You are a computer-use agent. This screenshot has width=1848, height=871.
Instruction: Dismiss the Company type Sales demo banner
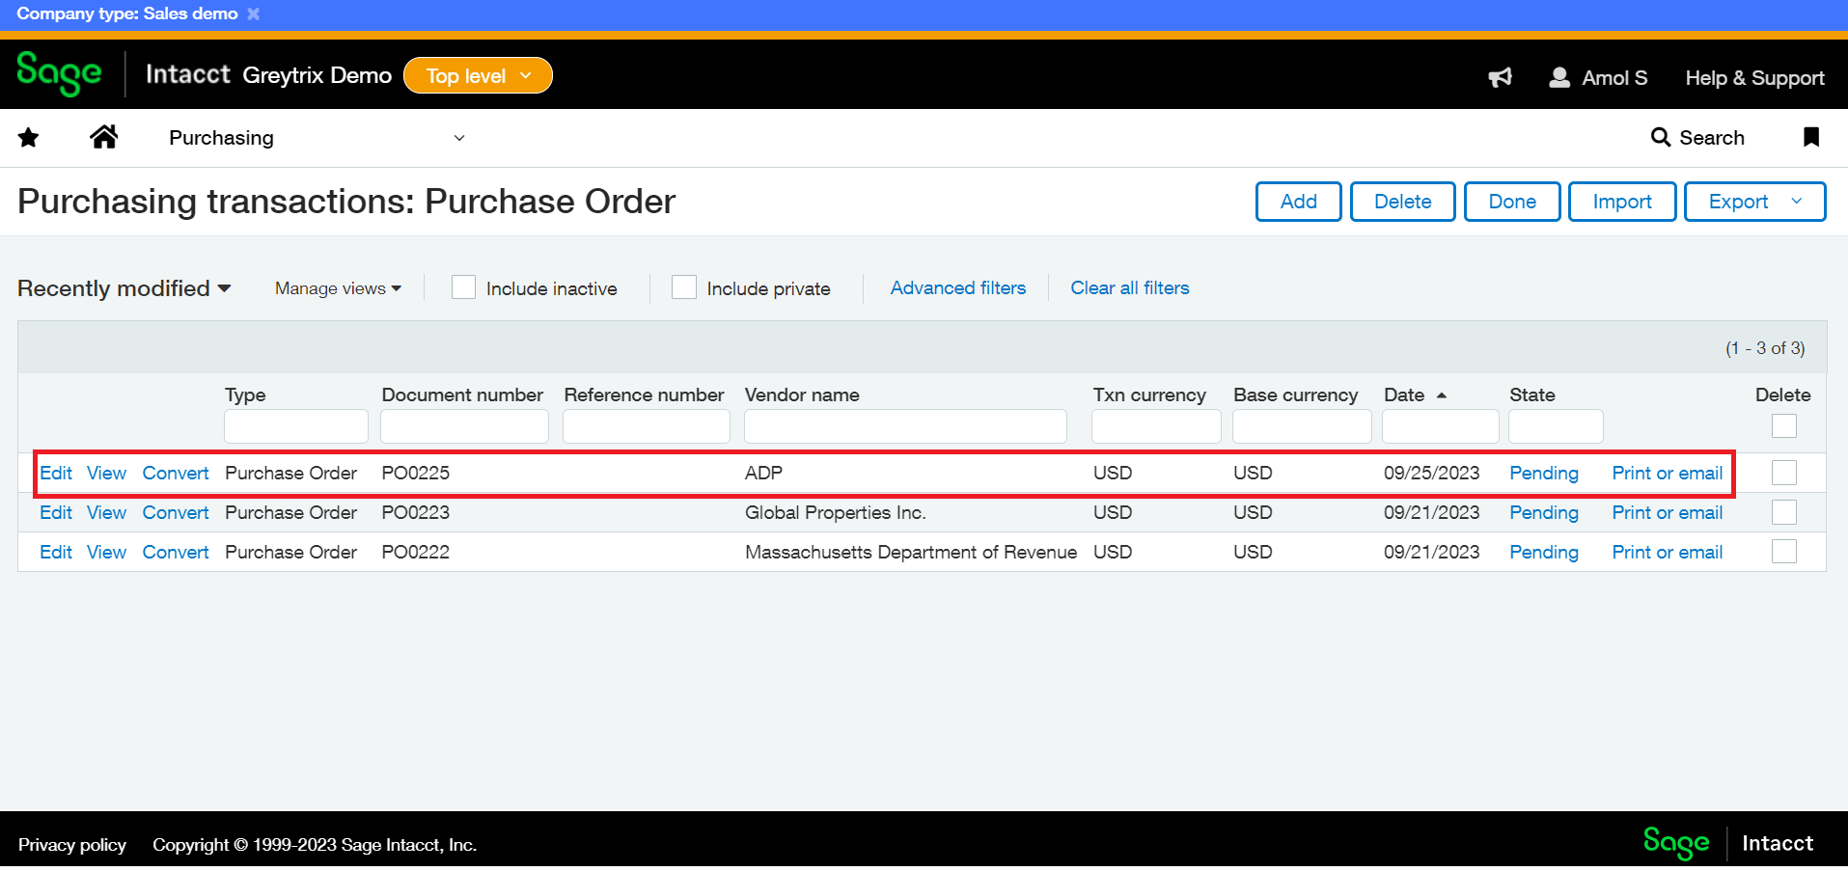coord(254,14)
